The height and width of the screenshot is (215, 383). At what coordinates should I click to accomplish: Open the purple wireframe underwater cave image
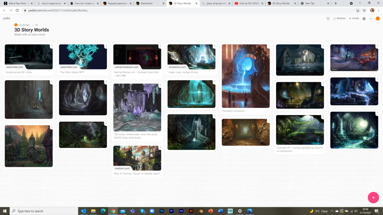[137, 107]
